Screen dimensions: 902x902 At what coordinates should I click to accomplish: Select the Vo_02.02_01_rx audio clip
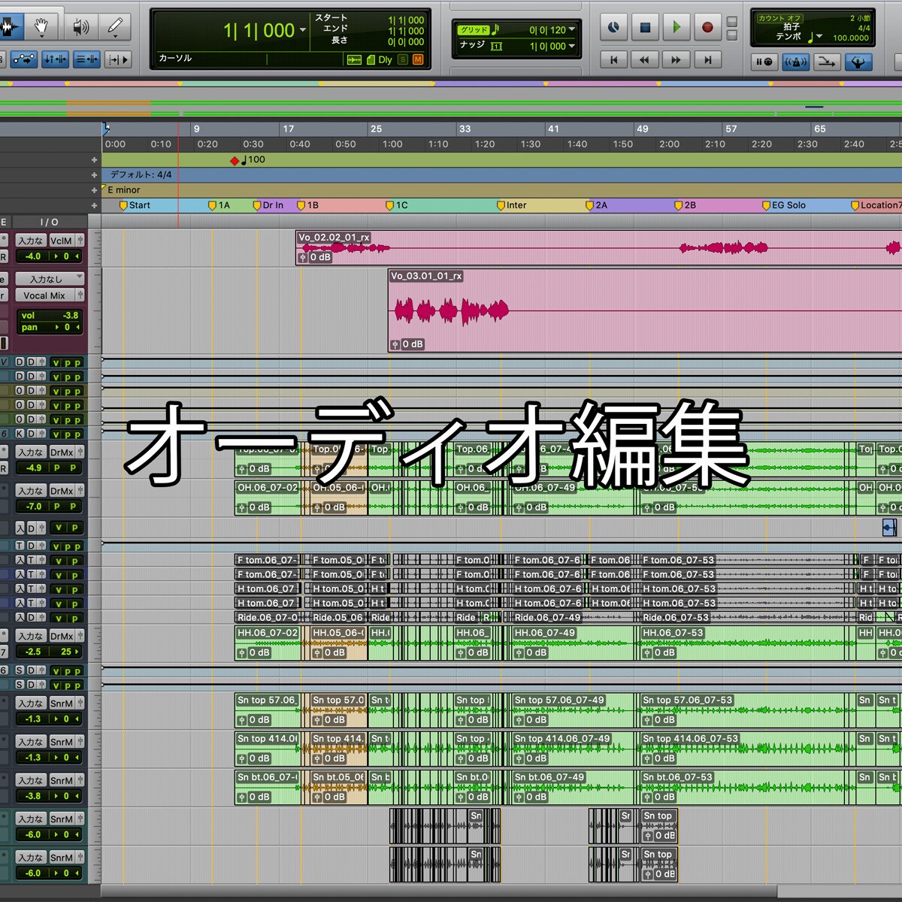coord(598,248)
